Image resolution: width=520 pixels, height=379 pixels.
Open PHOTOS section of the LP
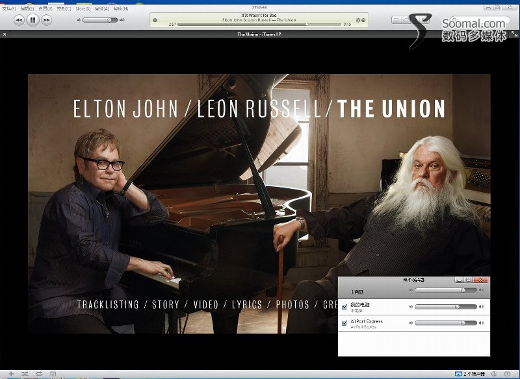click(x=292, y=304)
